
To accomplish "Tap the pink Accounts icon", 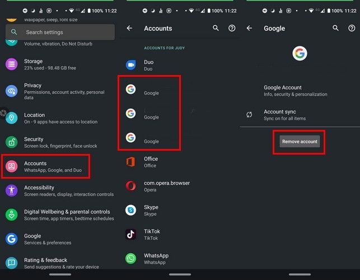I will (x=12, y=166).
